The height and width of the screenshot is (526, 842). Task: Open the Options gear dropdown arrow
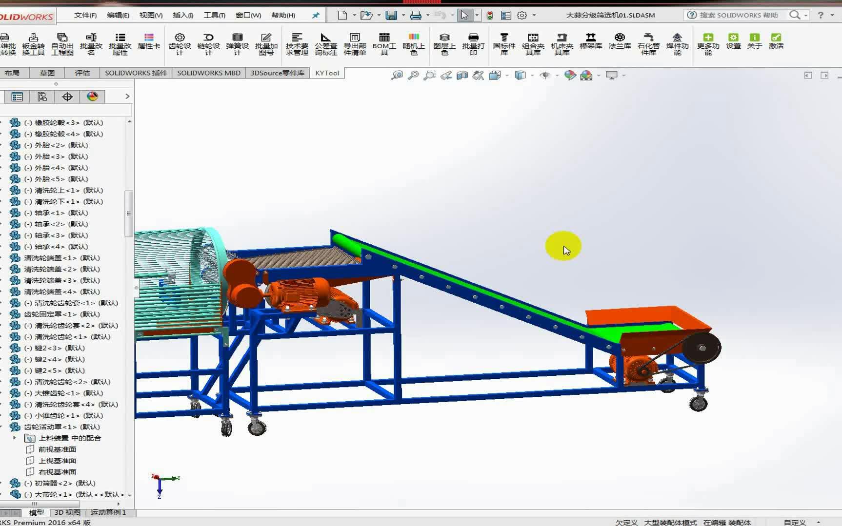coord(534,15)
